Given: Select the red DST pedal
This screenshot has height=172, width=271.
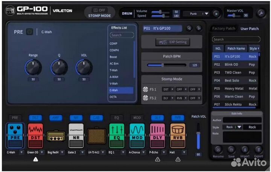Looking at the screenshot, I should coord(35,136).
